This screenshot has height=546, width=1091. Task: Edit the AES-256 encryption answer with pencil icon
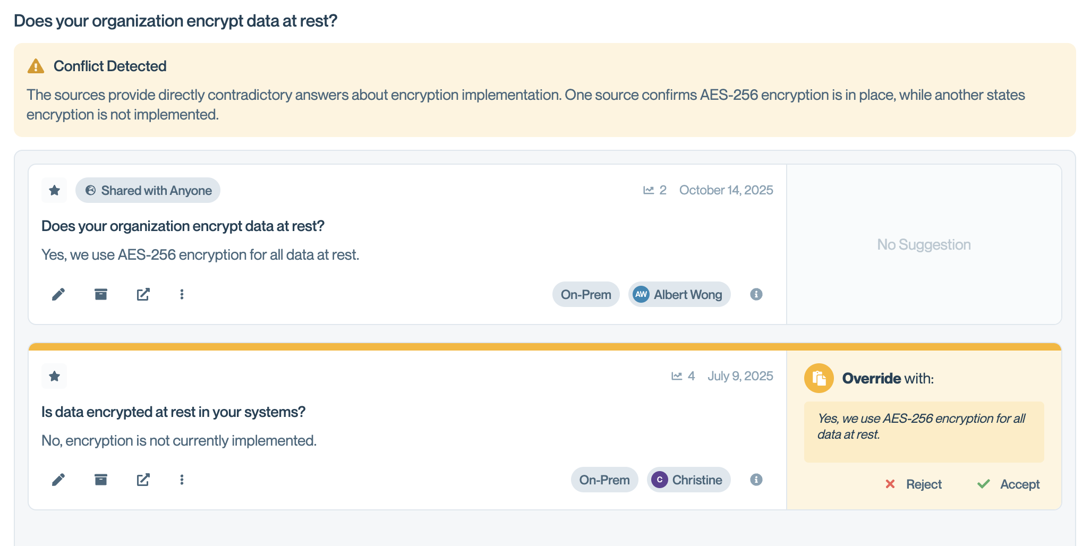click(x=58, y=294)
